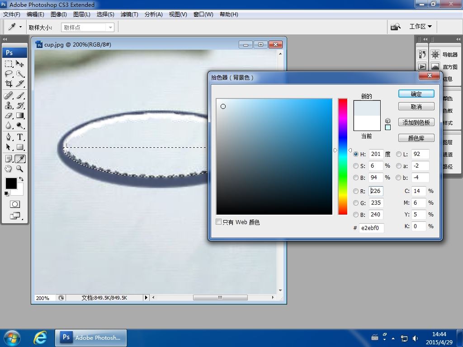Launch Adobe Bridge from options bar
The width and height of the screenshot is (463, 347).
point(396,27)
